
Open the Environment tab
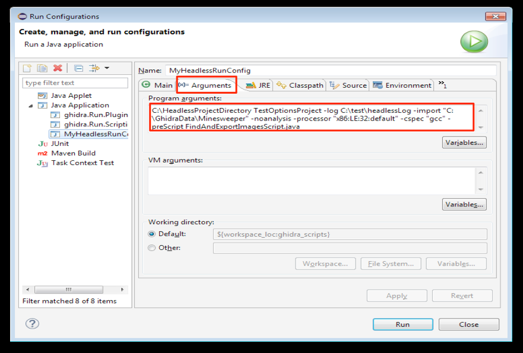click(402, 85)
